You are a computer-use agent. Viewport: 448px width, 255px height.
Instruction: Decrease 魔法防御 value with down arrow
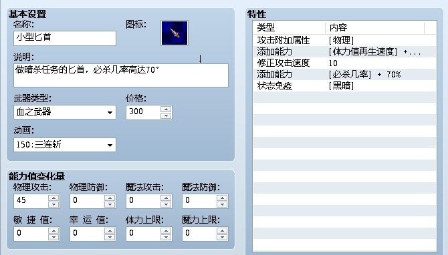[x=222, y=204]
